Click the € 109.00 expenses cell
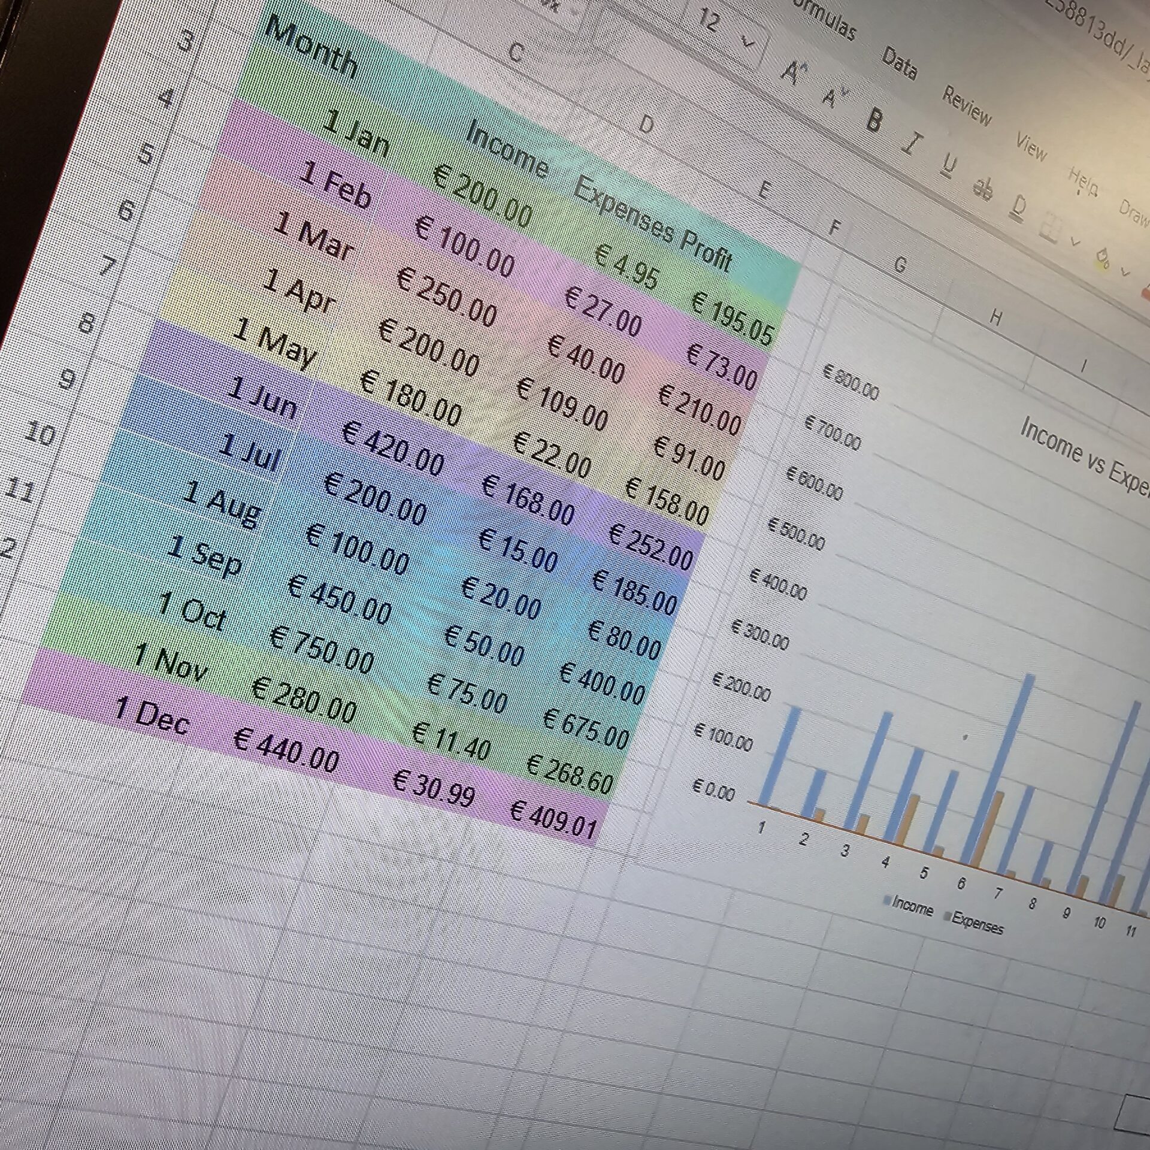The height and width of the screenshot is (1150, 1150). coord(561,404)
